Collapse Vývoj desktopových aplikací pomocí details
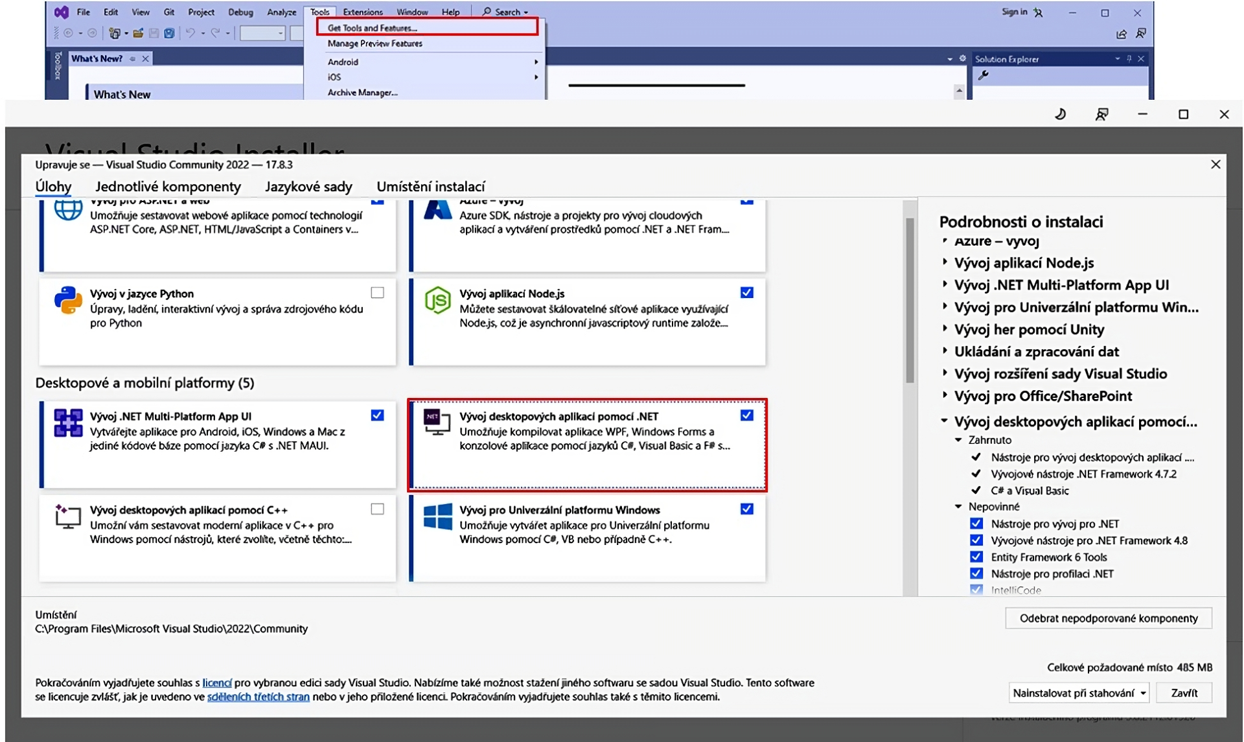 pyautogui.click(x=945, y=421)
